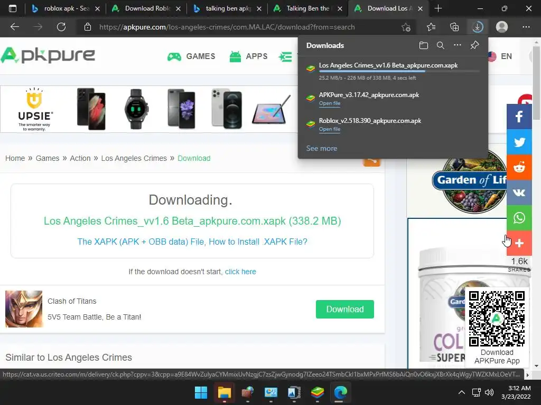
Task: Switch to Talking Ben the Dog tab
Action: (x=308, y=8)
